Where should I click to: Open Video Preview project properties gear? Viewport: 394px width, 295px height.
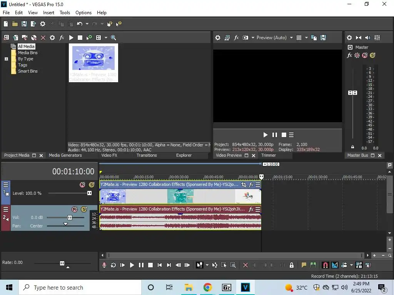pos(218,38)
